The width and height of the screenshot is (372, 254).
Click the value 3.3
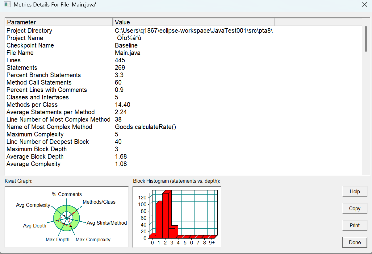point(119,75)
